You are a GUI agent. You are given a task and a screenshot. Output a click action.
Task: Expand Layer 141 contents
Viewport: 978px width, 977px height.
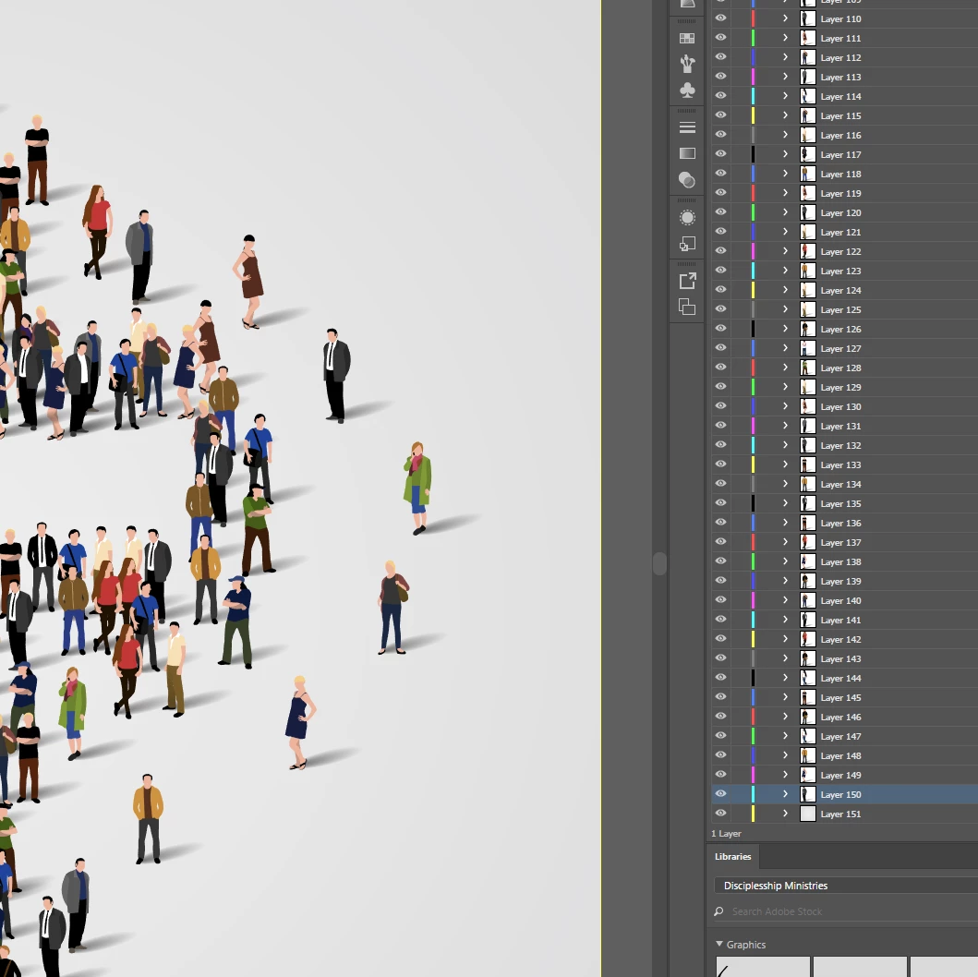pyautogui.click(x=785, y=620)
